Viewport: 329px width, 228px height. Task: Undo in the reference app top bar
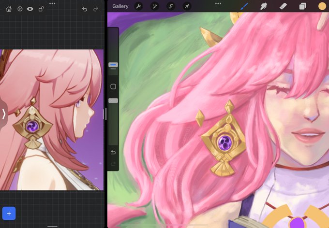(85, 9)
